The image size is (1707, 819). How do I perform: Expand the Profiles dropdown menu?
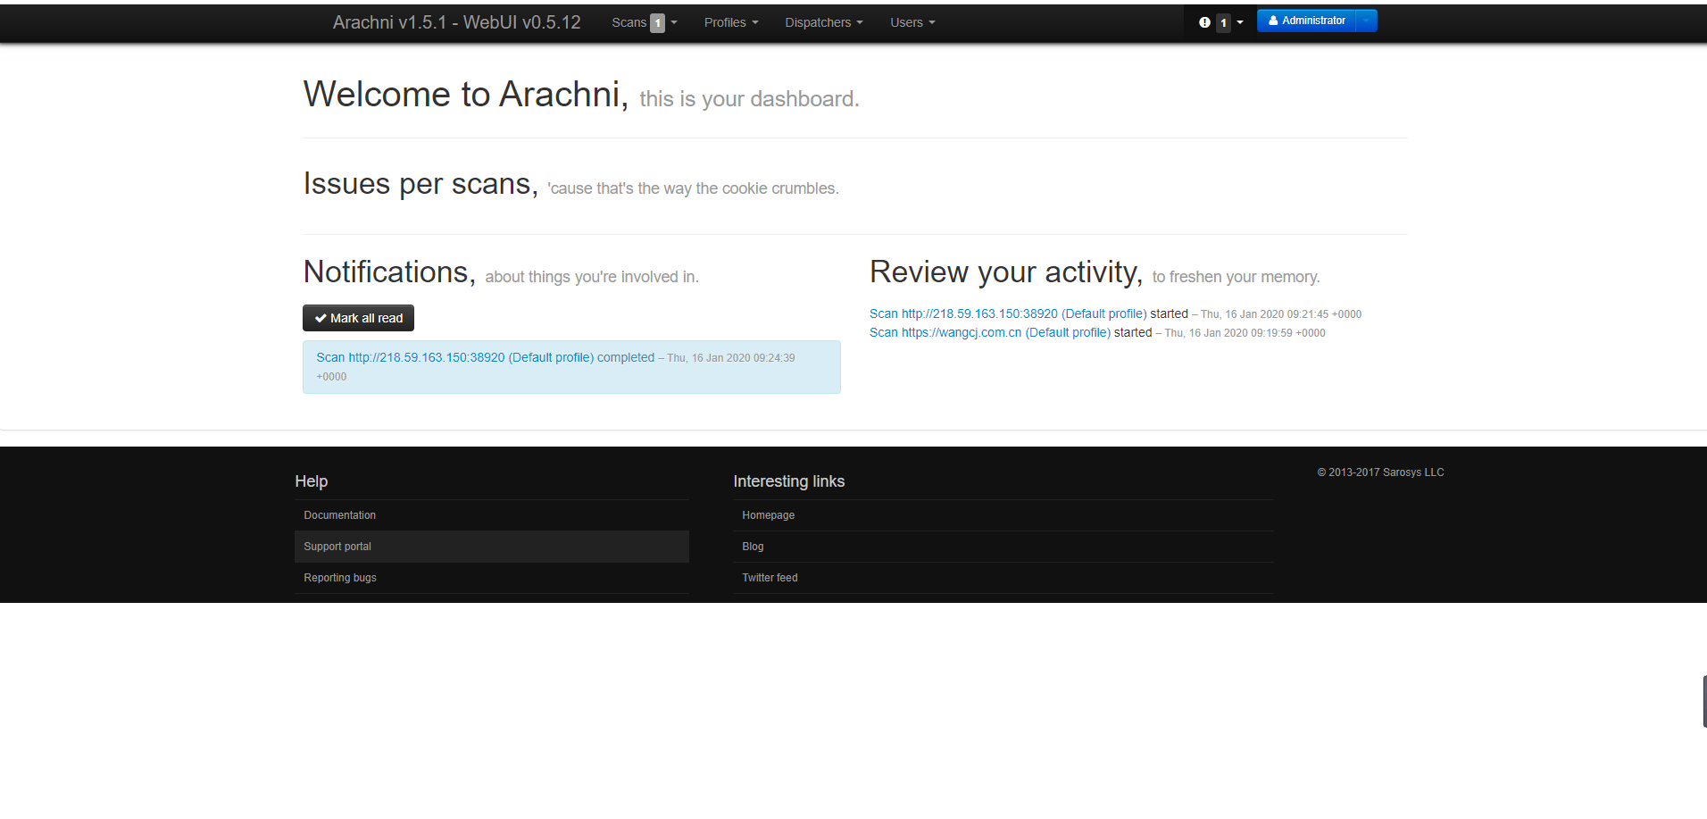730,22
